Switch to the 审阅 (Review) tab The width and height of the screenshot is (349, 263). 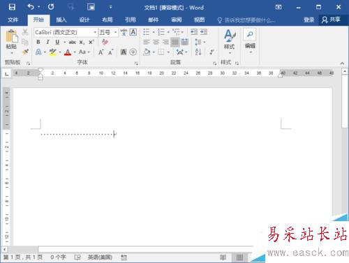click(177, 20)
